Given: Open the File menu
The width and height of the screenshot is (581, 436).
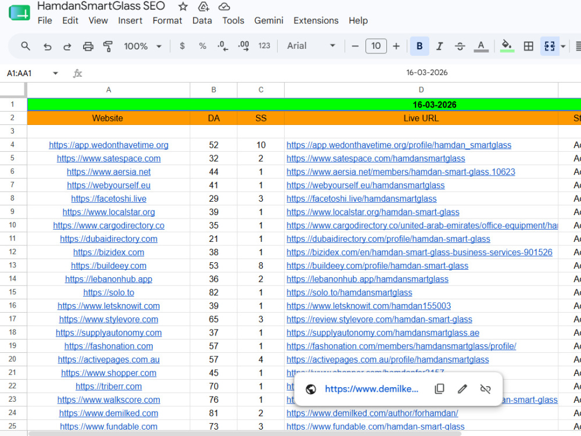Looking at the screenshot, I should tap(45, 20).
